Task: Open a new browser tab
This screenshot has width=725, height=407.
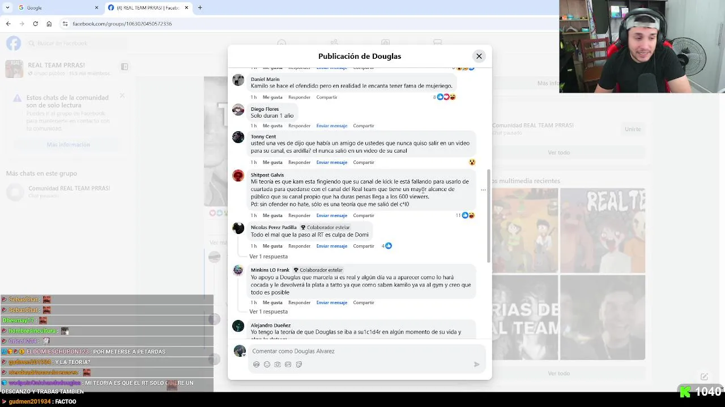Action: [200, 8]
